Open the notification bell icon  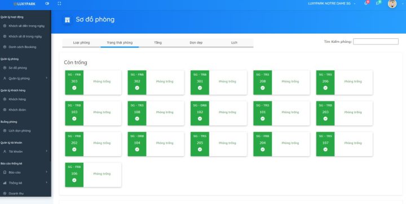tap(367, 3)
